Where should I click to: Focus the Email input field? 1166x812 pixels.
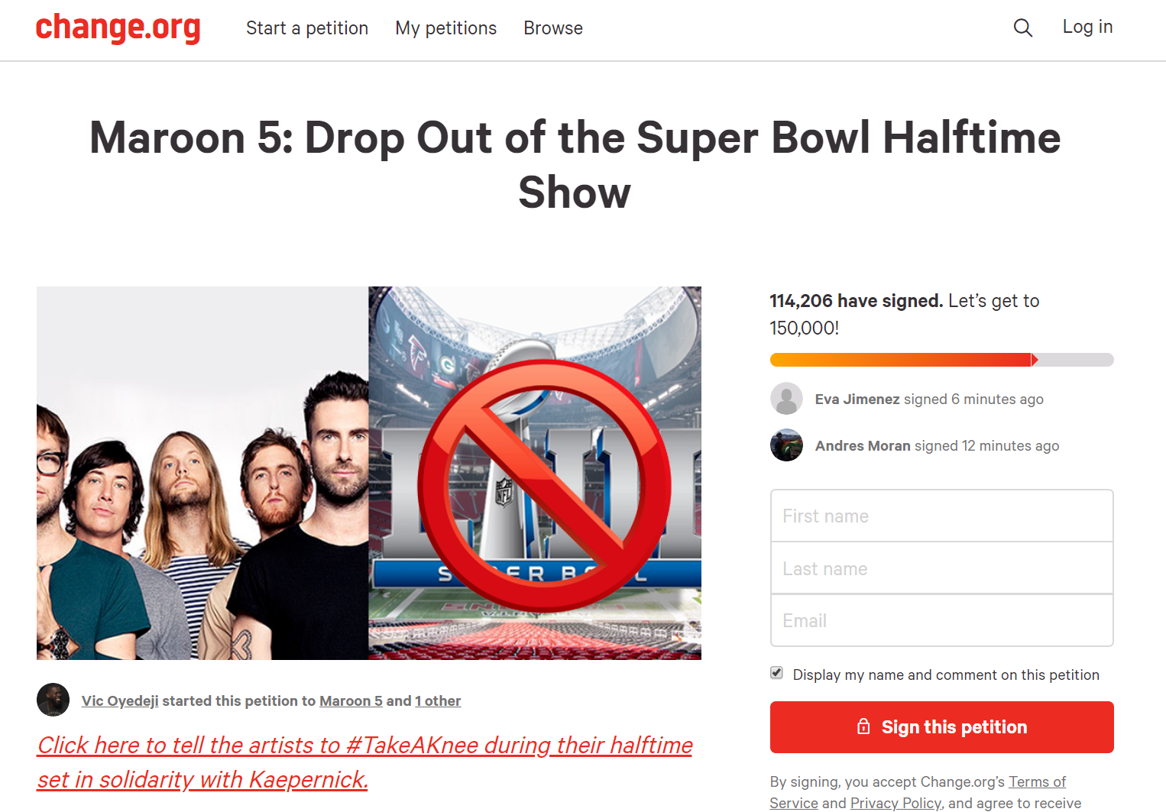coord(941,620)
